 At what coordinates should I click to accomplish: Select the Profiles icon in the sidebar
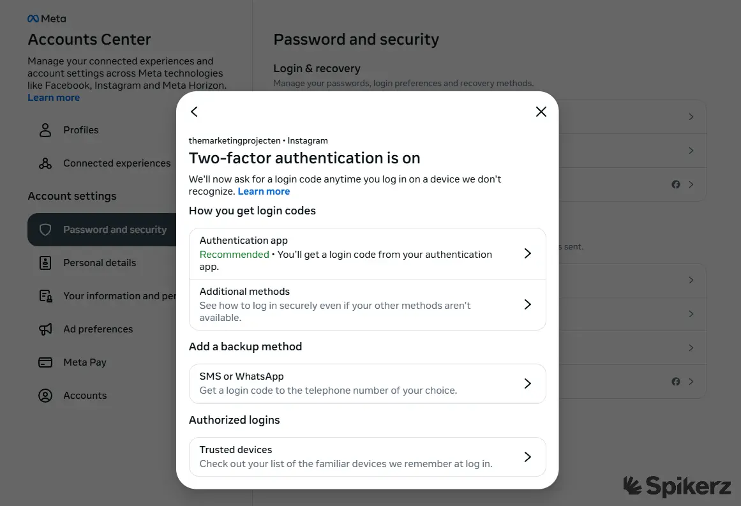click(45, 130)
